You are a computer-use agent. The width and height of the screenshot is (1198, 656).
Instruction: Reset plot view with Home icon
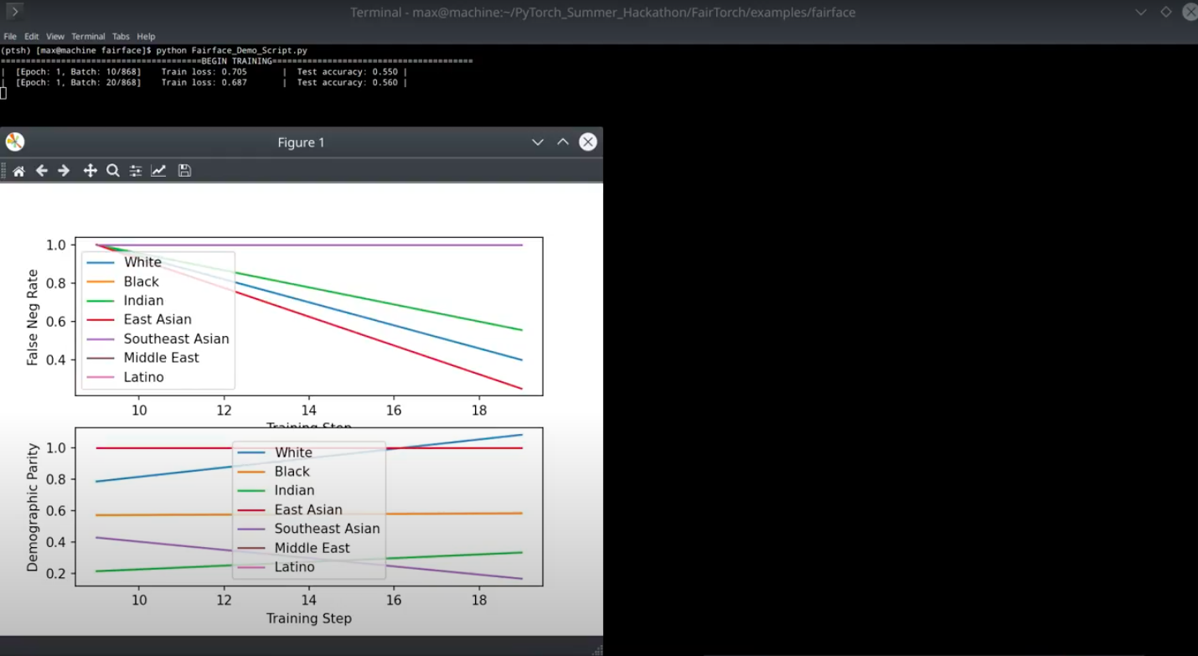point(18,171)
